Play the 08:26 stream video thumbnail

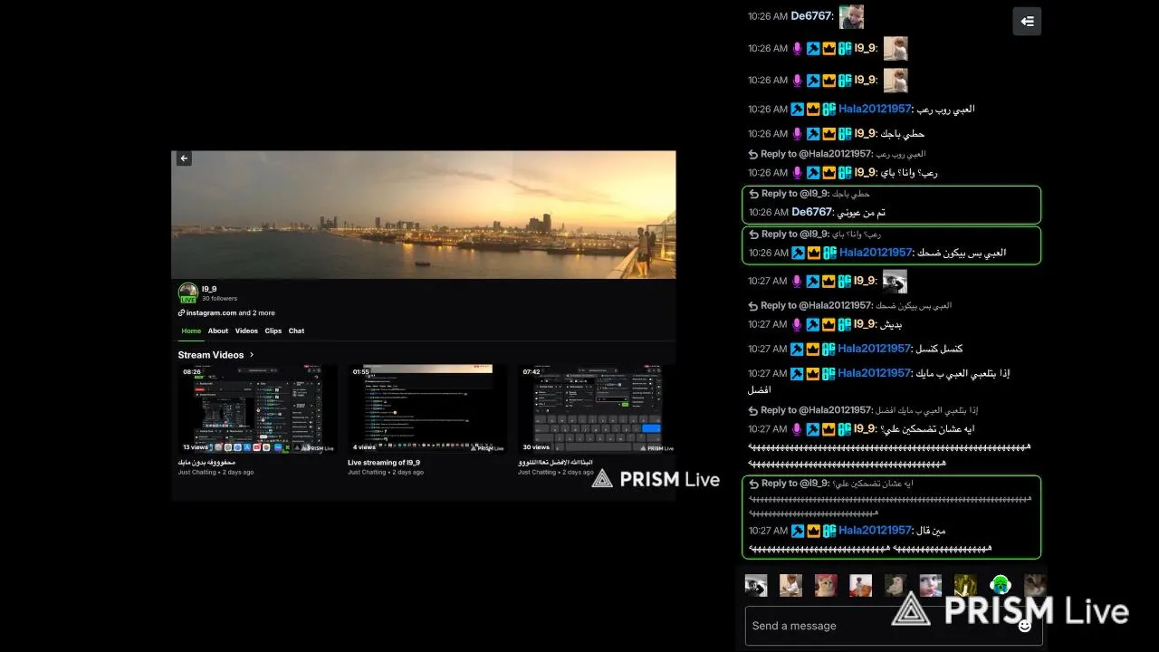(252, 409)
